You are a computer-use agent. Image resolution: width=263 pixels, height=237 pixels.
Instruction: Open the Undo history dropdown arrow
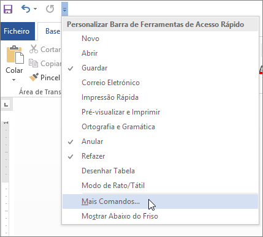[35, 9]
